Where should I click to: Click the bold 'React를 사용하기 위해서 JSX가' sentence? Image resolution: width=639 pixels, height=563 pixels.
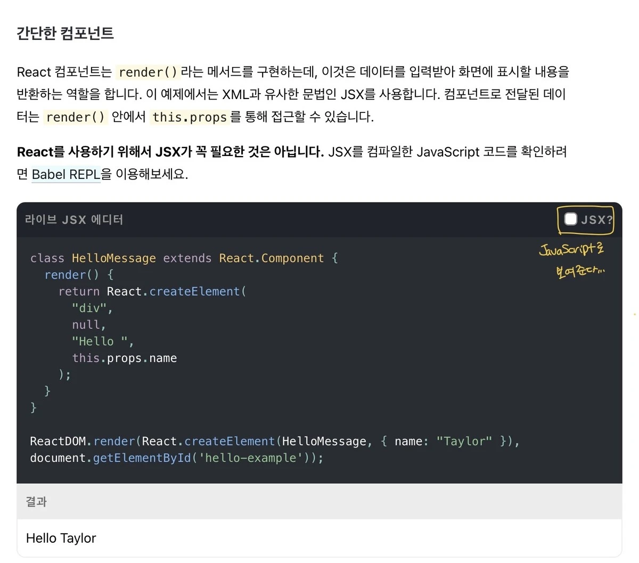coord(170,152)
